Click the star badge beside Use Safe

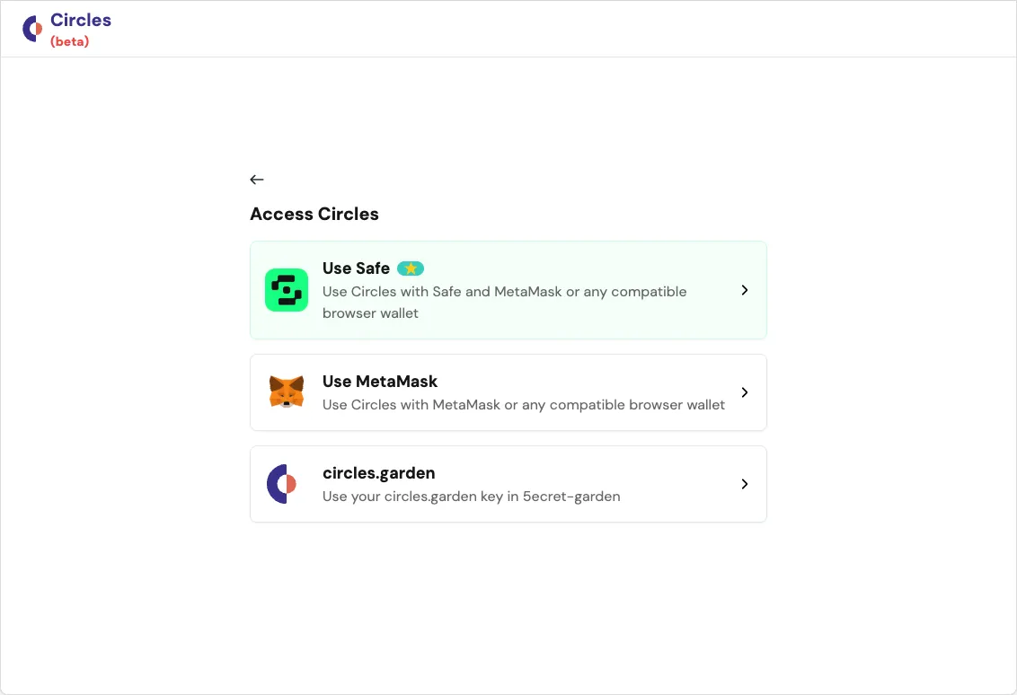[x=411, y=268]
